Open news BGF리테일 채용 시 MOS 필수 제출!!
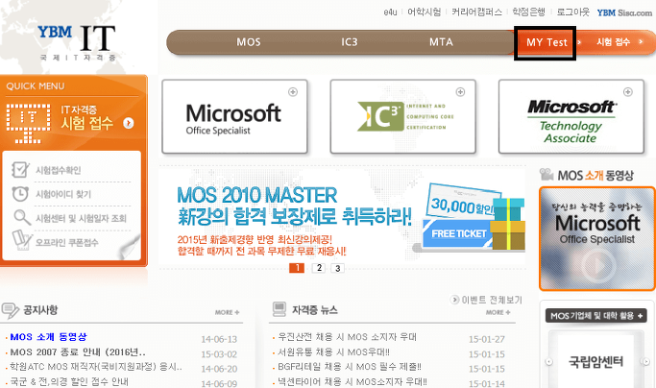Image resolution: width=656 pixels, height=388 pixels. point(350,367)
